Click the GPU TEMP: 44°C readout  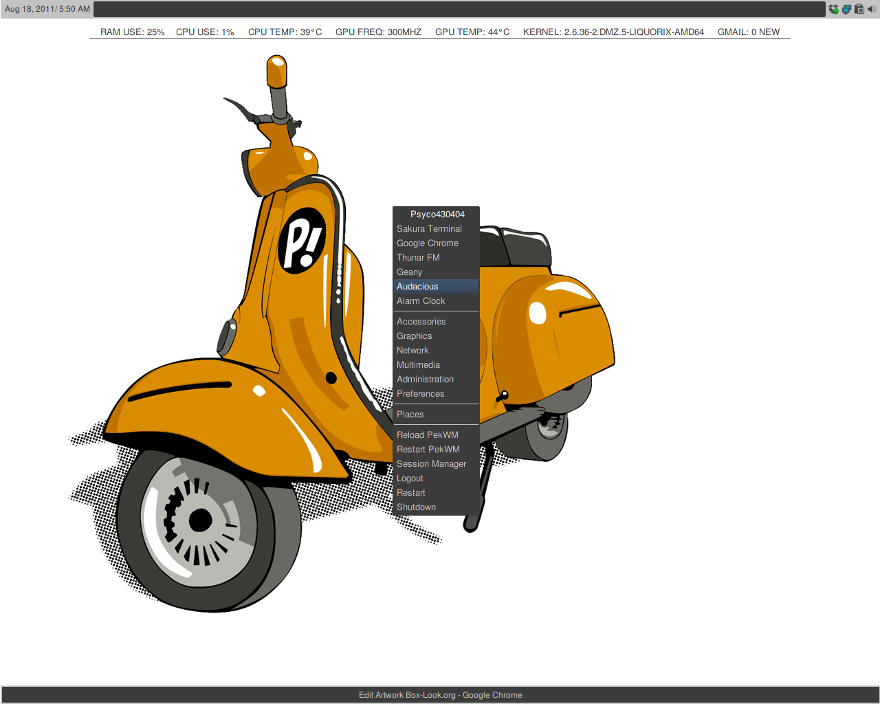pyautogui.click(x=472, y=32)
